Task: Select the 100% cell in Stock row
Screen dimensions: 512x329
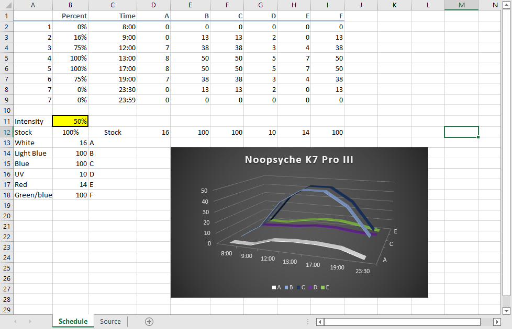Action: tap(70, 132)
